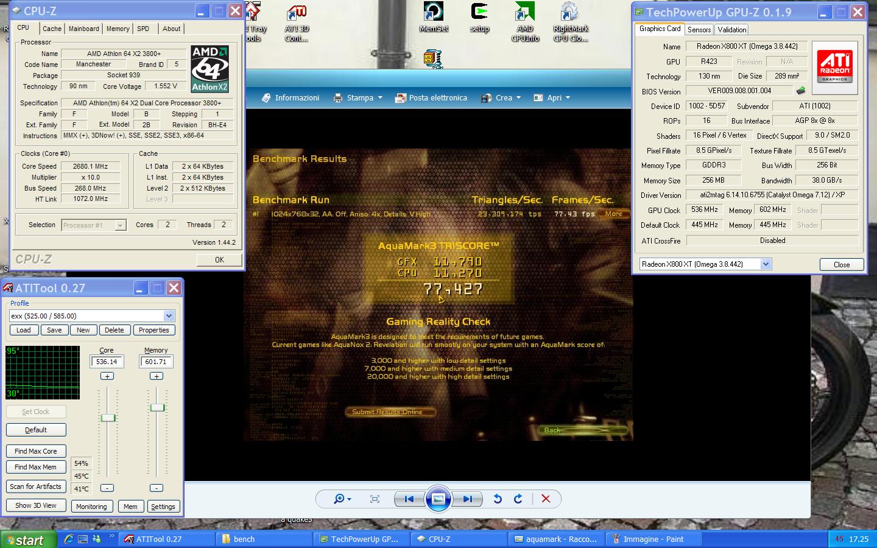
Task: Click Close in the GPU-Z window
Action: coord(842,265)
